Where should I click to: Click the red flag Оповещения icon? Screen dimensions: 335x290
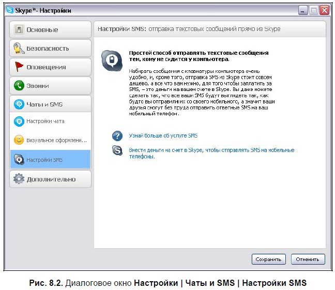pos(19,67)
